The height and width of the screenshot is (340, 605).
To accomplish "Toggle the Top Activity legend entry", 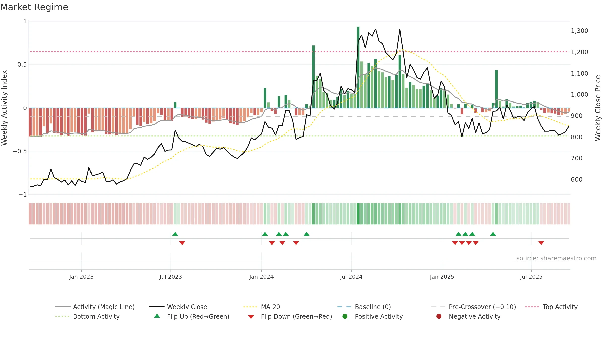I will click(551, 307).
